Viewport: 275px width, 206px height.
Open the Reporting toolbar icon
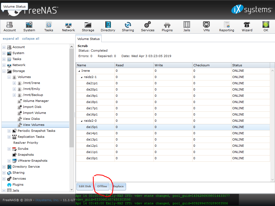click(227, 27)
